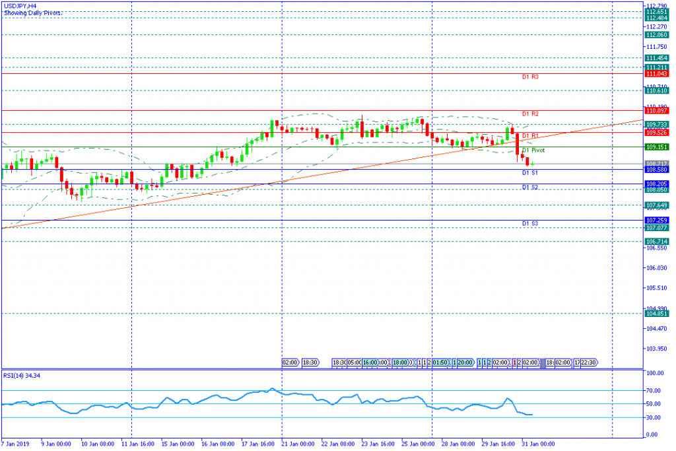Click the 104.851 price level tag
The image size is (676, 451).
tap(657, 314)
